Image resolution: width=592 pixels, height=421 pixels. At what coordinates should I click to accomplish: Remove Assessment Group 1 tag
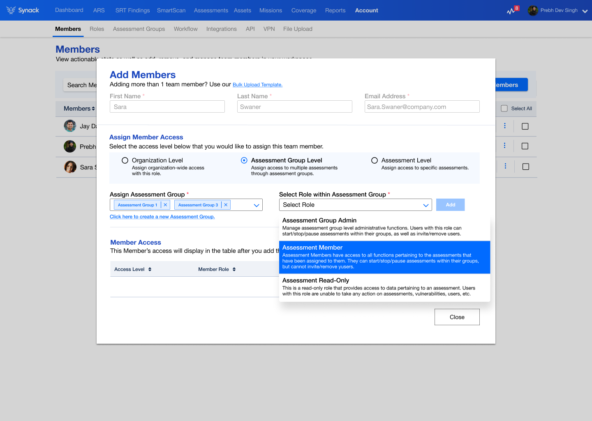tap(165, 205)
